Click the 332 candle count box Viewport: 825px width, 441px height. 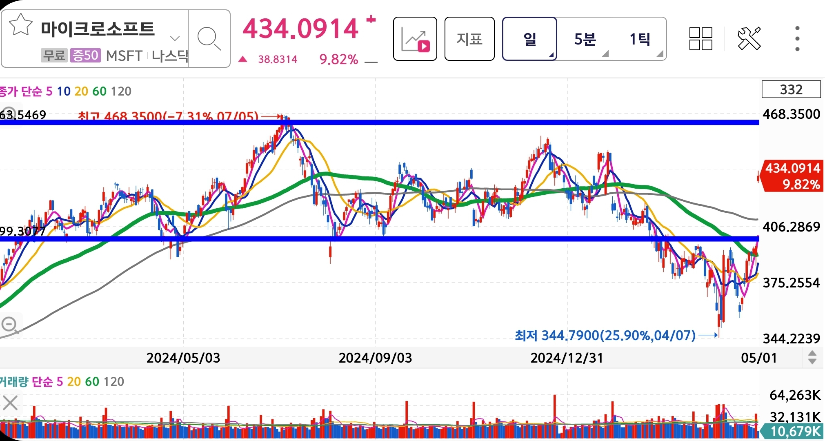[791, 89]
